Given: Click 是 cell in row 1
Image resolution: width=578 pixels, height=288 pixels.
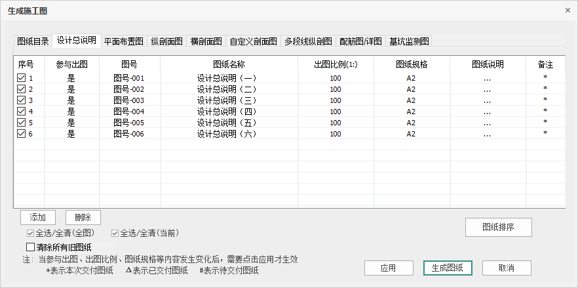Looking at the screenshot, I should [x=71, y=78].
